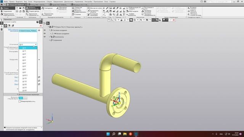Click red X in view toolbar
The image size is (244, 137).
coord(174,20)
